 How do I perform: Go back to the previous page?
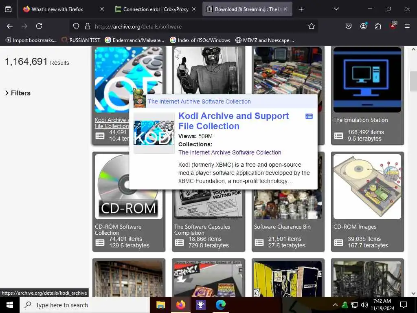[x=10, y=26]
